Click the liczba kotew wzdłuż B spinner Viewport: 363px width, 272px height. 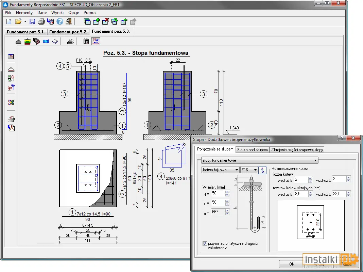[310, 179]
